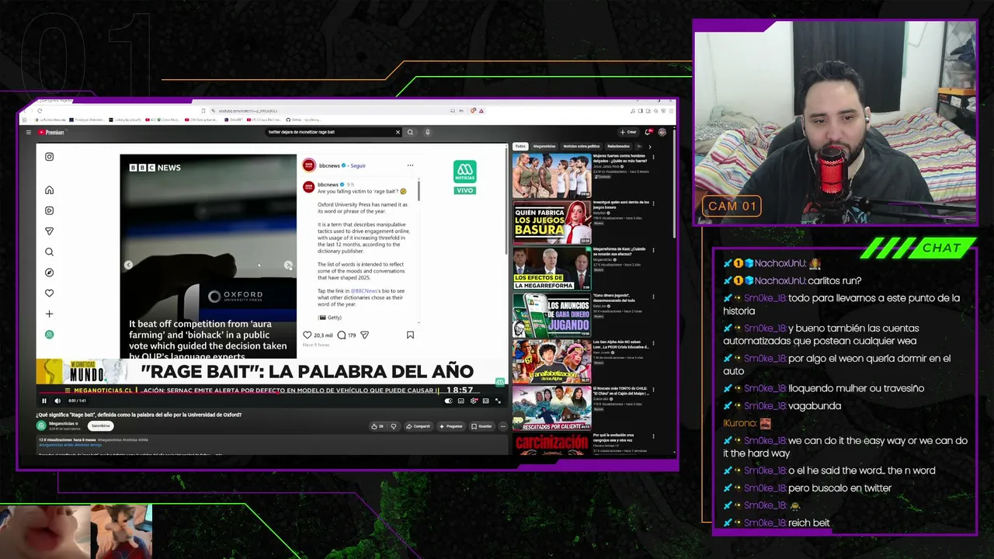Seek using the video progress bar
The width and height of the screenshot is (994, 559).
272,393
